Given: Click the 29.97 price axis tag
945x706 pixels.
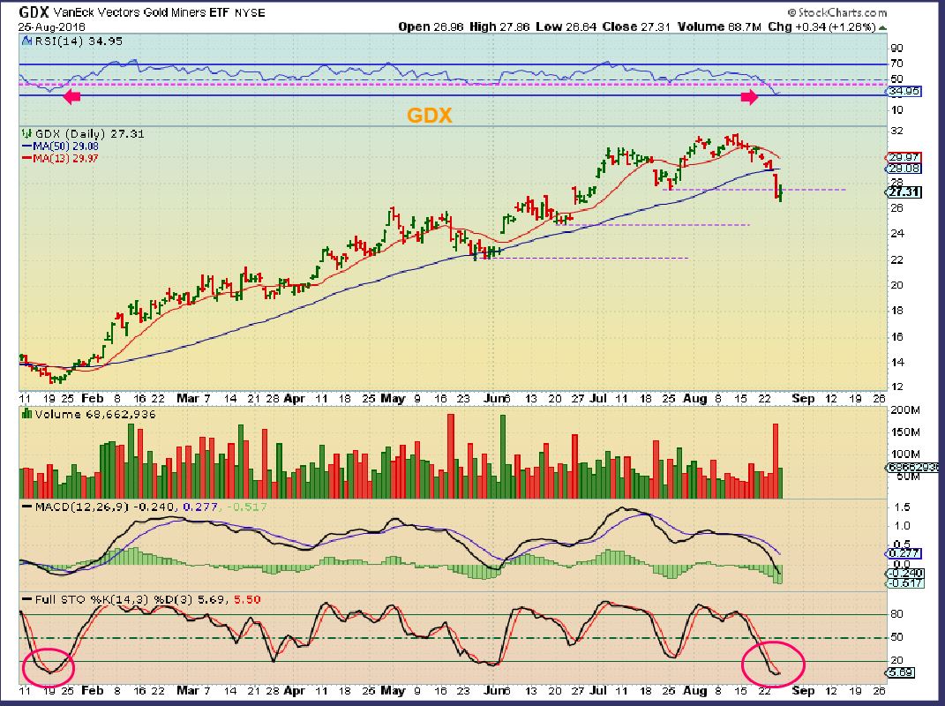Looking at the screenshot, I should [x=904, y=157].
